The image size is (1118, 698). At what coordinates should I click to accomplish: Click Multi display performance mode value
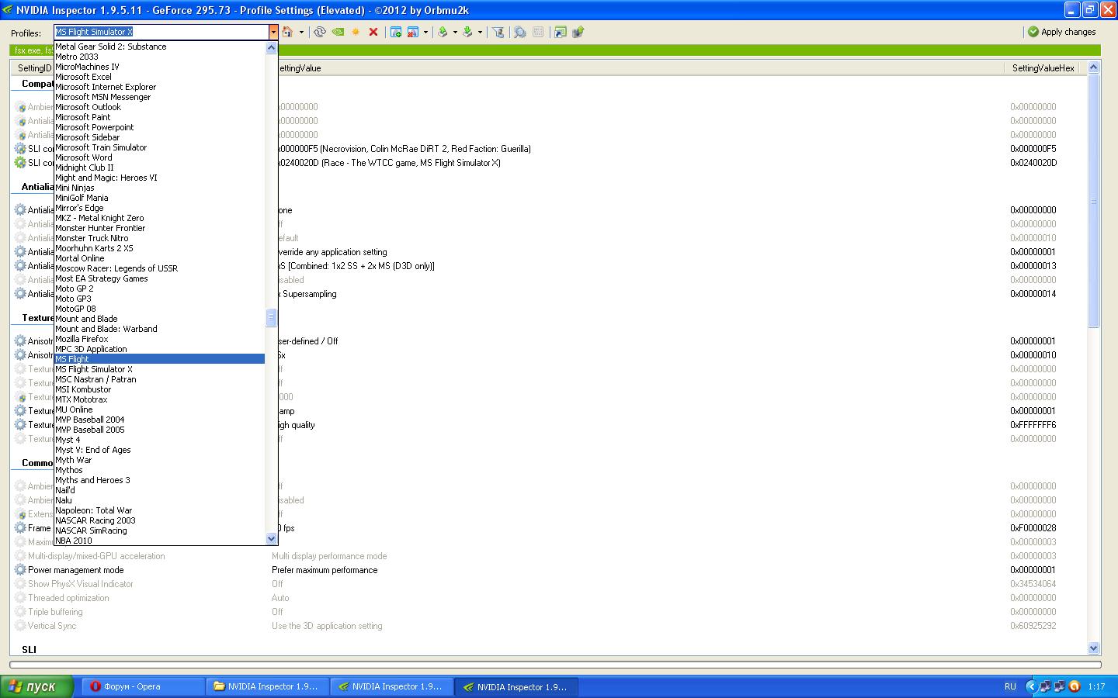point(329,556)
